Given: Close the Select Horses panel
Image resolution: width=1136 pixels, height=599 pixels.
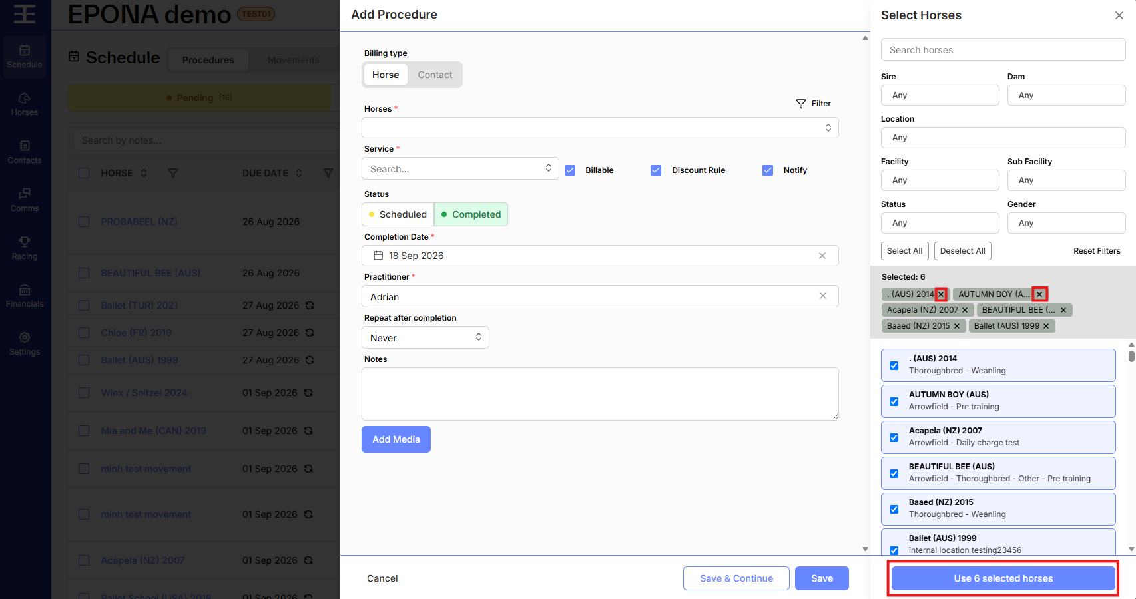Looking at the screenshot, I should pos(1119,15).
